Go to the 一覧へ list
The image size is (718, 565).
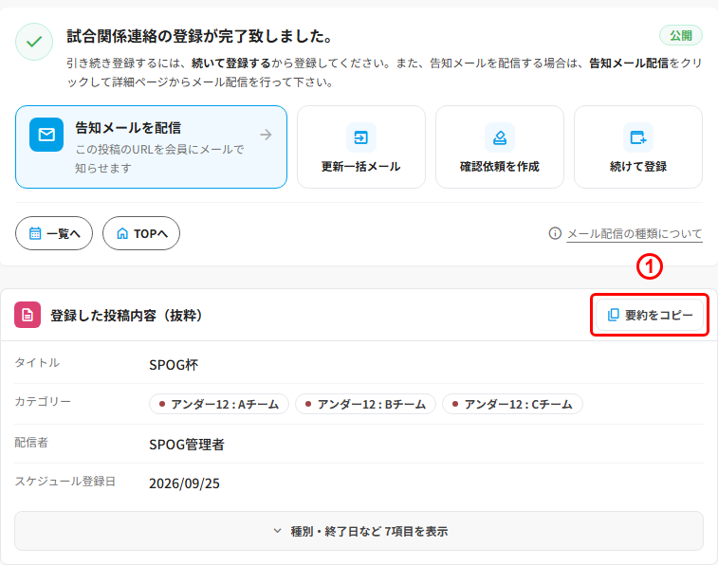[54, 233]
